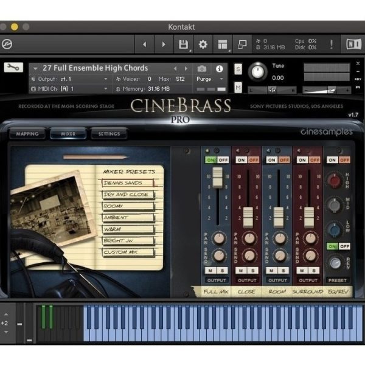Select the Roomy mixer preset

pos(128,206)
